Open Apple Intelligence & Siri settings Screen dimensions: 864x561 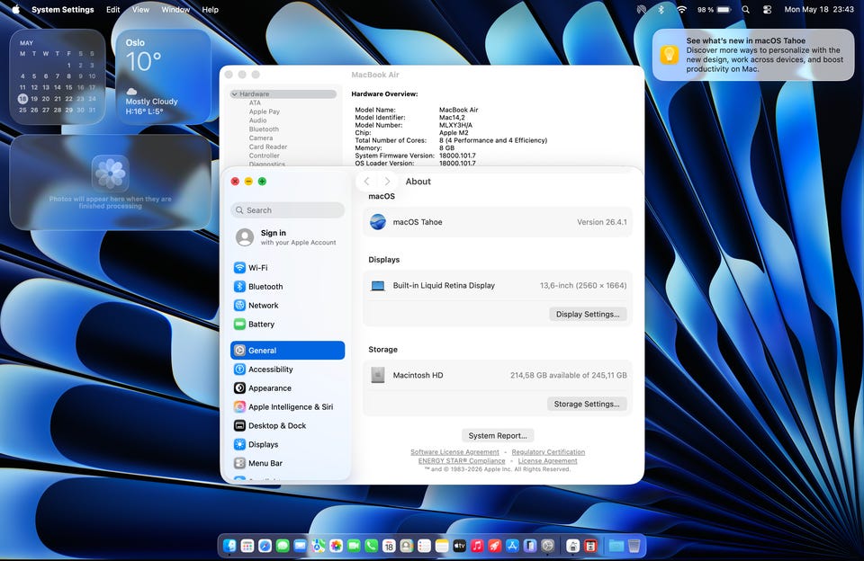pos(288,407)
